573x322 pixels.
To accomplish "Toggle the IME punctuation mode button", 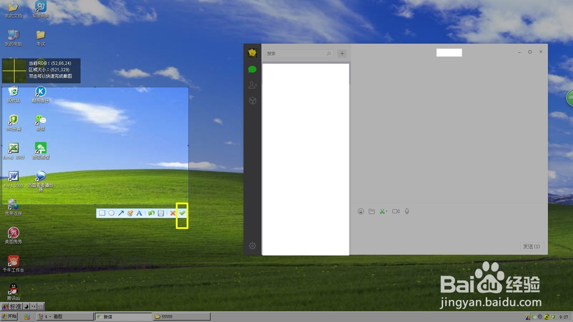I will coord(33,307).
